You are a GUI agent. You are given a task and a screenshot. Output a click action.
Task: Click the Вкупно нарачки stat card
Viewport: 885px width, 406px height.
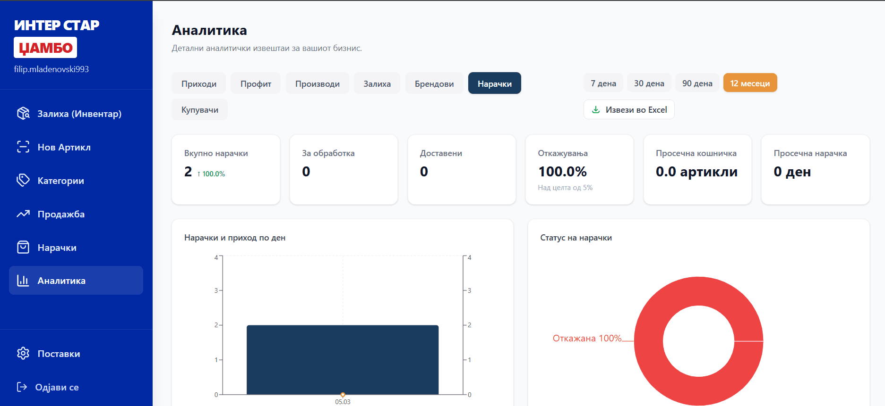pos(226,170)
